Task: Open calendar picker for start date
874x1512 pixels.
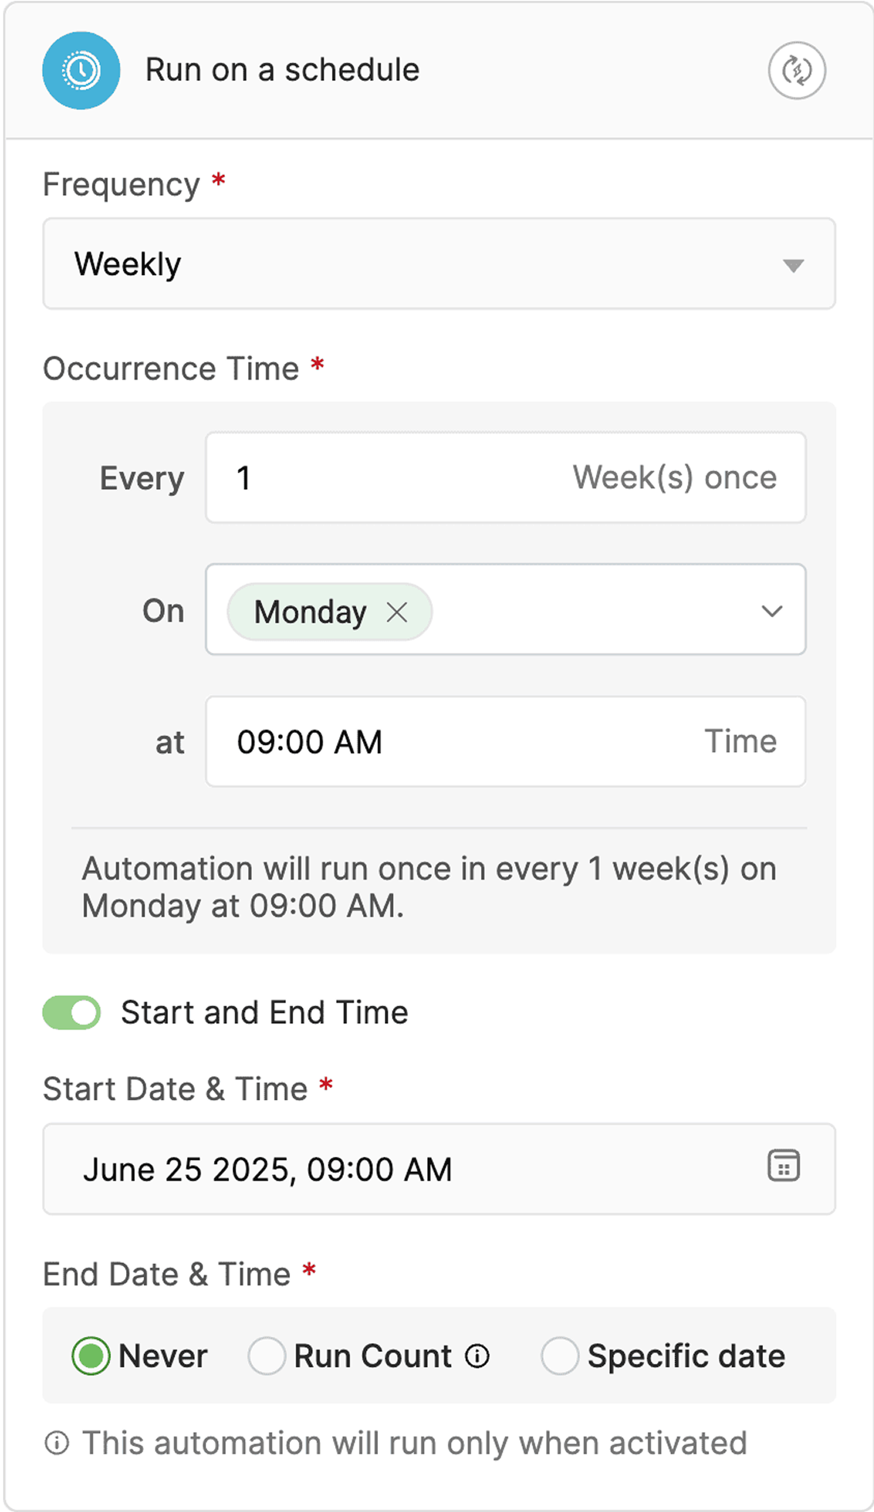Action: [x=783, y=1166]
